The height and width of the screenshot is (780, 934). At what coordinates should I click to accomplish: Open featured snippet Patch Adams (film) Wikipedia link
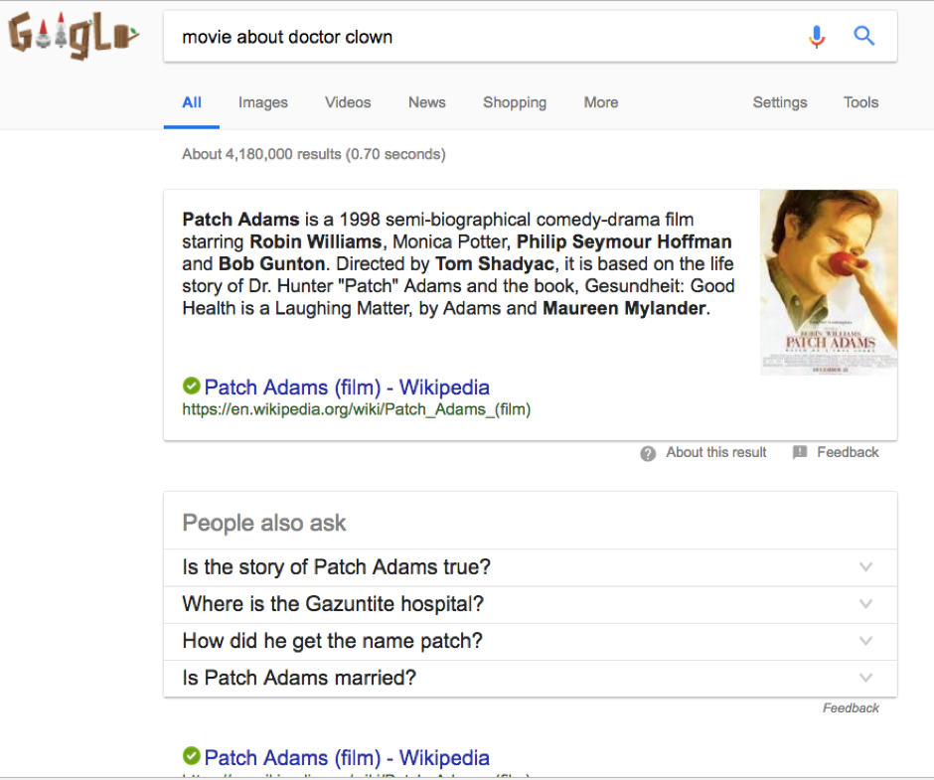(347, 388)
